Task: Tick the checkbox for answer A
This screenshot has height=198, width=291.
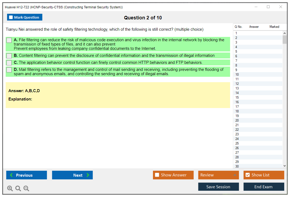Action: [x=9, y=40]
